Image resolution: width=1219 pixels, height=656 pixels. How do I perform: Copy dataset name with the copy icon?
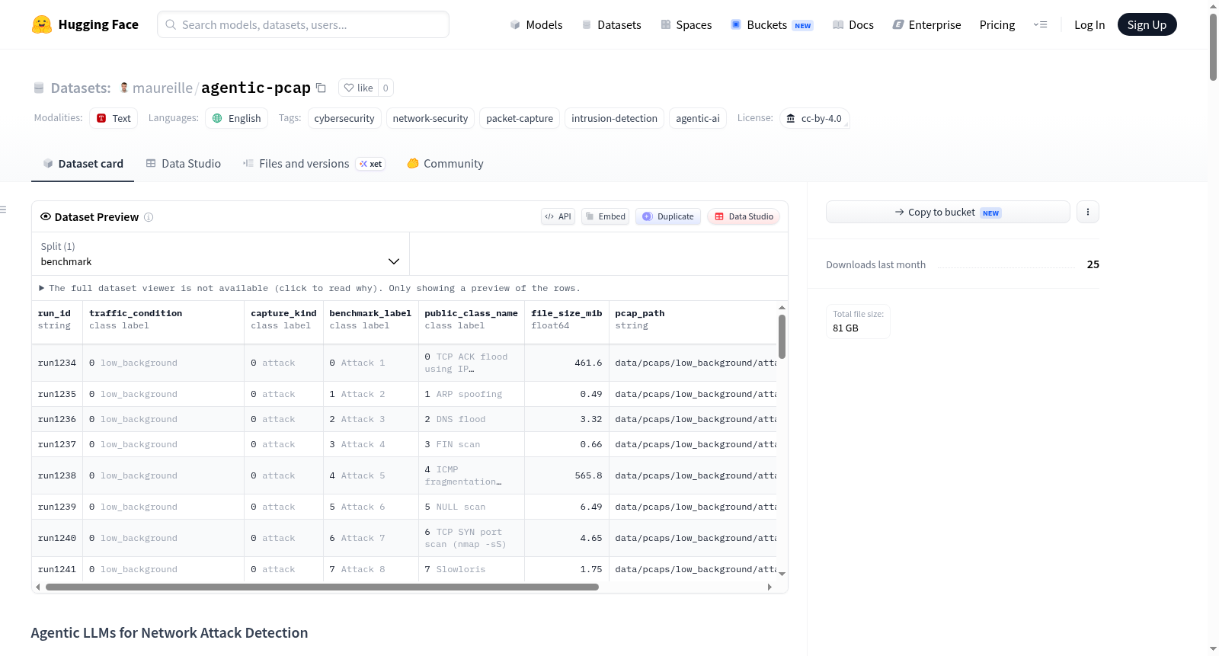tap(322, 88)
